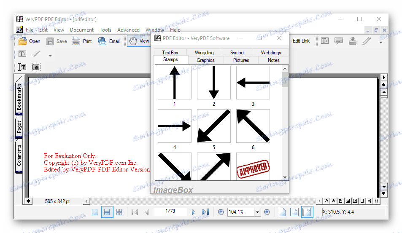Select the comment note balloon tool

coord(339,41)
